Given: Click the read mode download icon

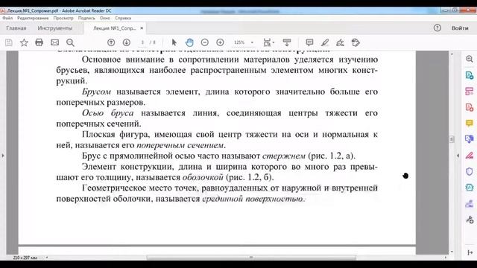Looking at the screenshot, I should click(x=286, y=42).
